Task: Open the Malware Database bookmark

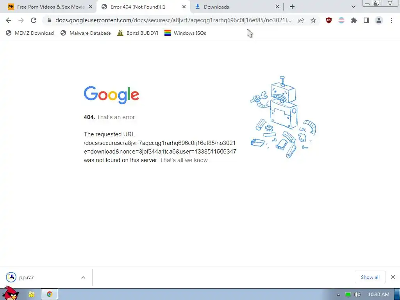Action: [x=86, y=33]
